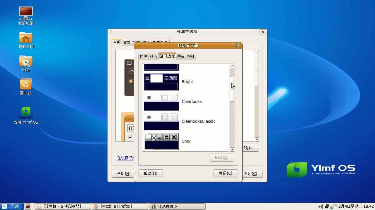Activate 外观首选项 taskbar entry

pyautogui.click(x=177, y=206)
